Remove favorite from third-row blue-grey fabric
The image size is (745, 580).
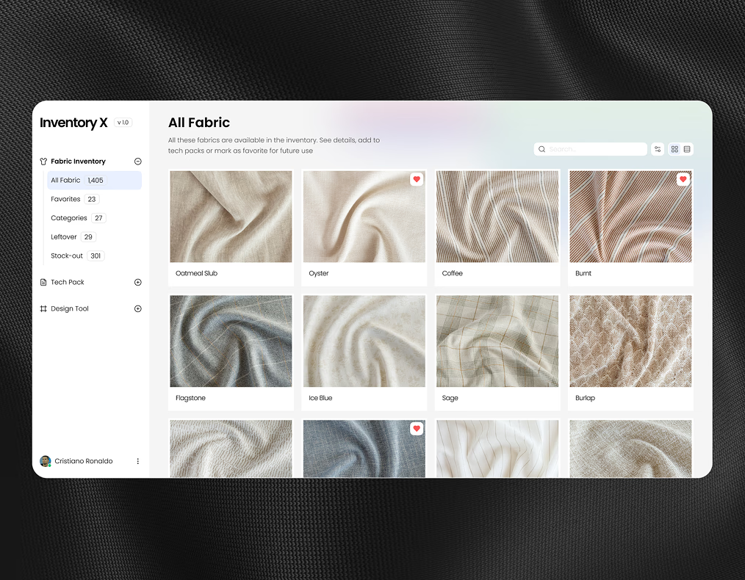point(417,428)
